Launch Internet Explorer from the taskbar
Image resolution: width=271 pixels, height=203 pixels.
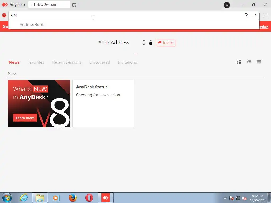tap(24, 198)
